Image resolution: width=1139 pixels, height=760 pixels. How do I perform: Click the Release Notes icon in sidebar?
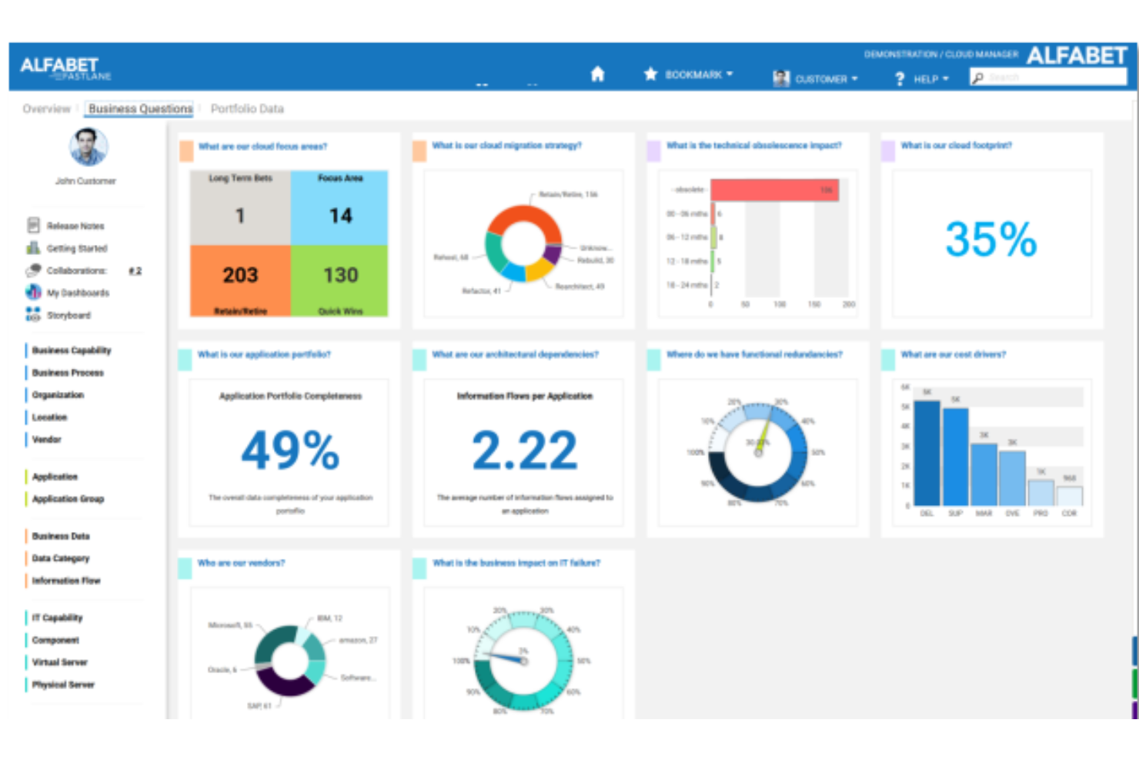(x=33, y=226)
